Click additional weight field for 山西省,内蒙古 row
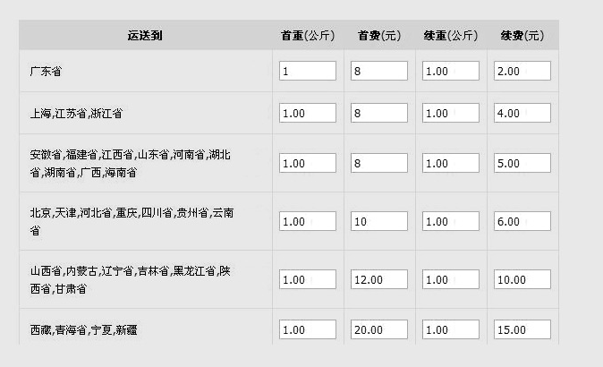 point(450,279)
